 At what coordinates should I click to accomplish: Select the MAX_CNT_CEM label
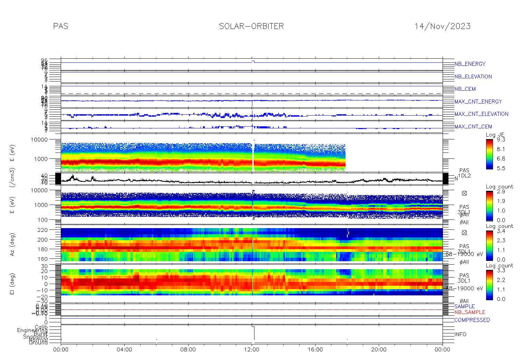473,127
